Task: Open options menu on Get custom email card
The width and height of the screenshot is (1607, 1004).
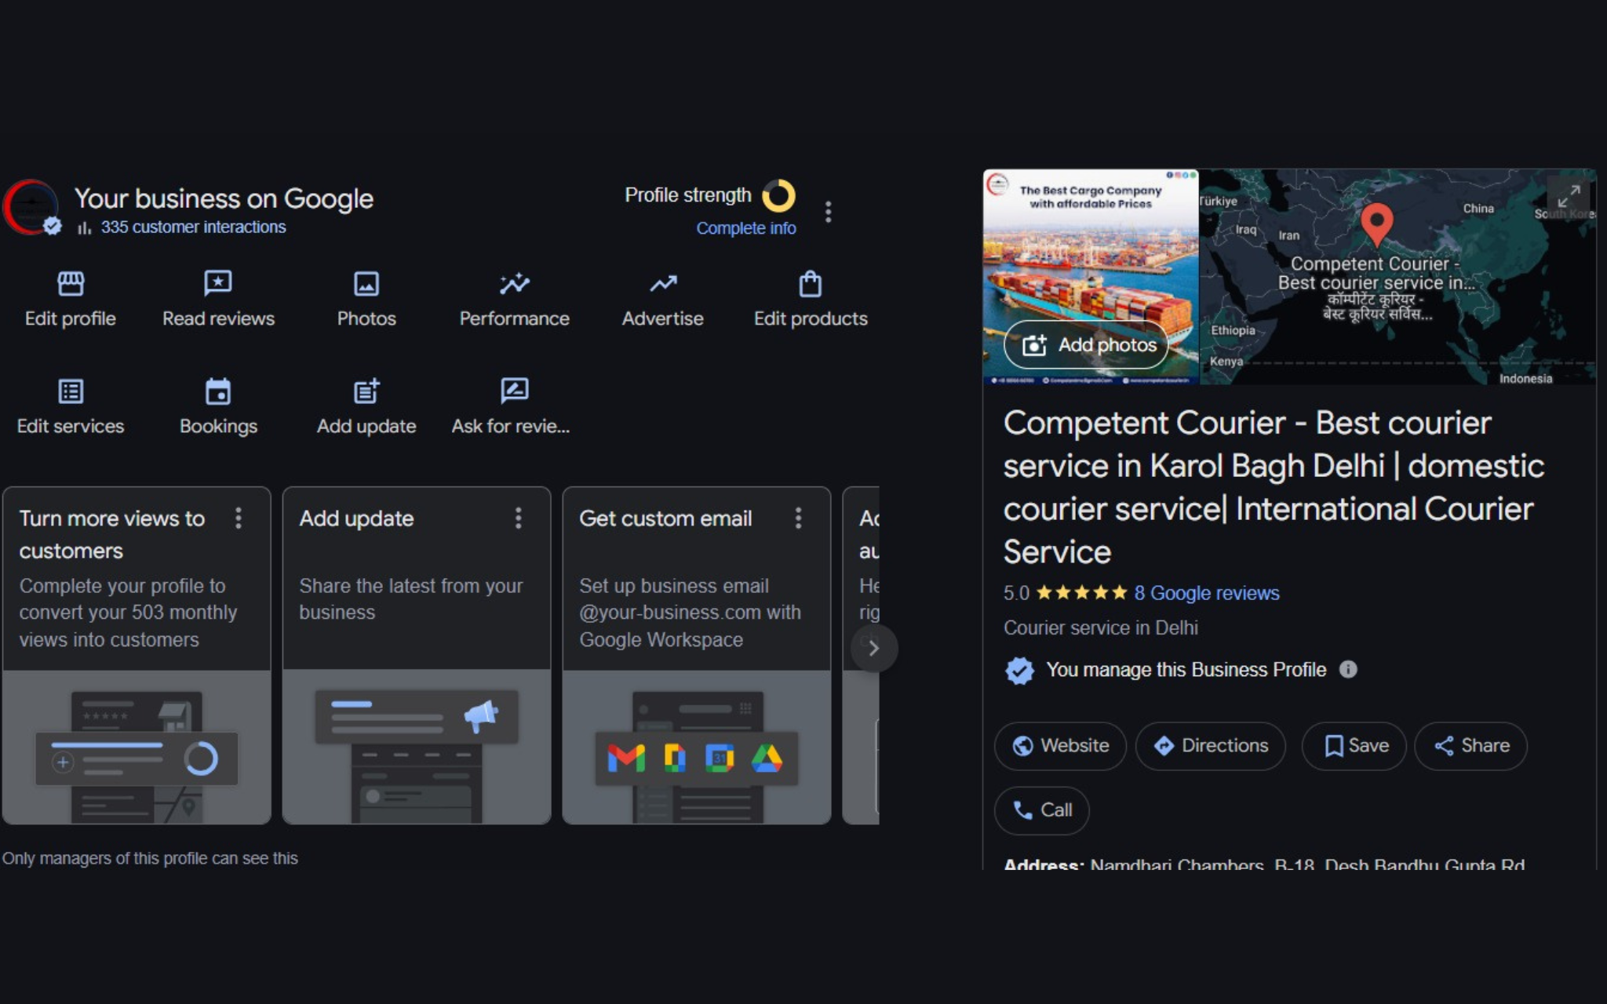Action: (798, 518)
